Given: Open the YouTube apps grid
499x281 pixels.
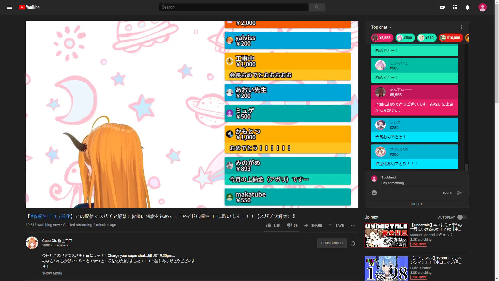Looking at the screenshot, I should tap(455, 7).
